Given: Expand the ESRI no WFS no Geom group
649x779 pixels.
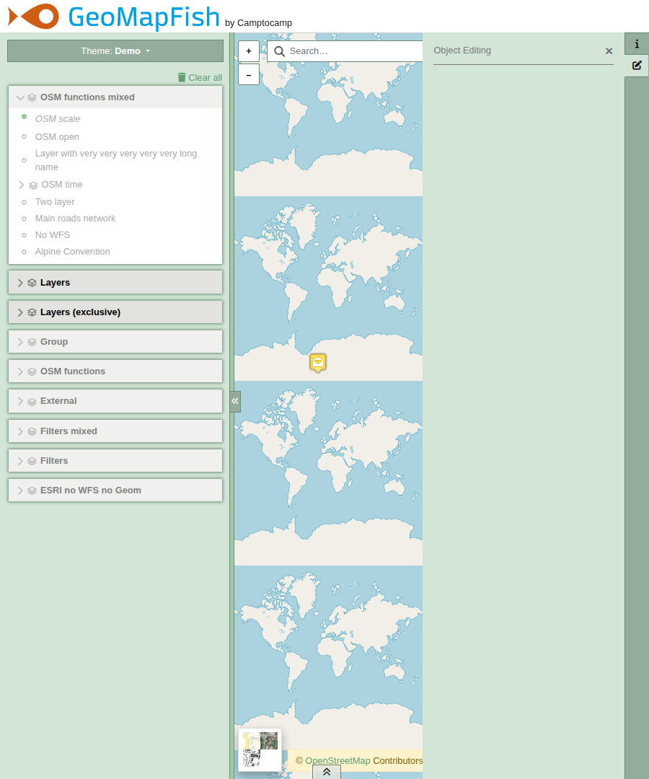Looking at the screenshot, I should click(20, 490).
